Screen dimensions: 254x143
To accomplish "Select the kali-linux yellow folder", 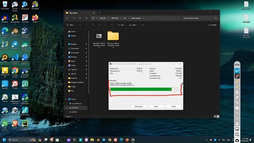I will (x=113, y=39).
